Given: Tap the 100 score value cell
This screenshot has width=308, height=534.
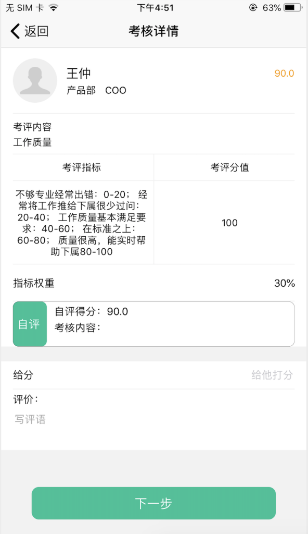Looking at the screenshot, I should point(229,223).
